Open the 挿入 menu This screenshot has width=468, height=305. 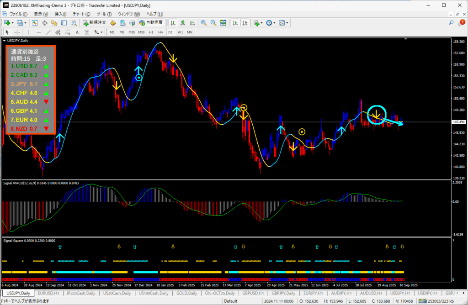[61, 14]
